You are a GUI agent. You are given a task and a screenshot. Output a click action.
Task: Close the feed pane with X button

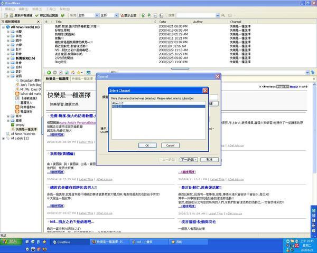click(x=39, y=22)
